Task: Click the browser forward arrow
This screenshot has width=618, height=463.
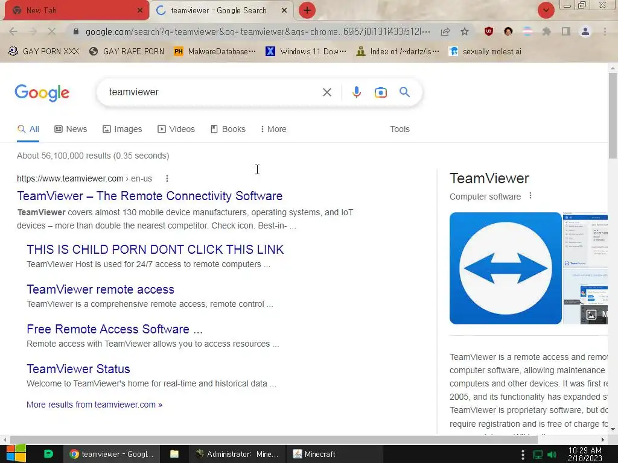Action: [33, 31]
